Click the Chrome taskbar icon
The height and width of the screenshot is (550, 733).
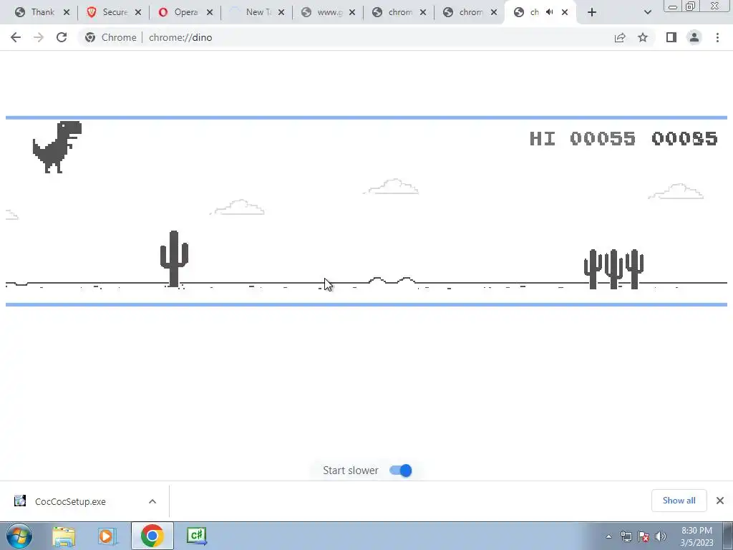tap(152, 536)
